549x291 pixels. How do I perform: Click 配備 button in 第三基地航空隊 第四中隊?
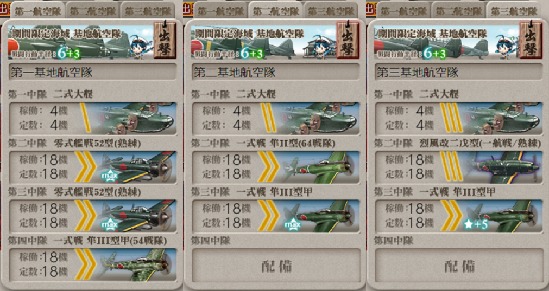pyautogui.click(x=459, y=266)
